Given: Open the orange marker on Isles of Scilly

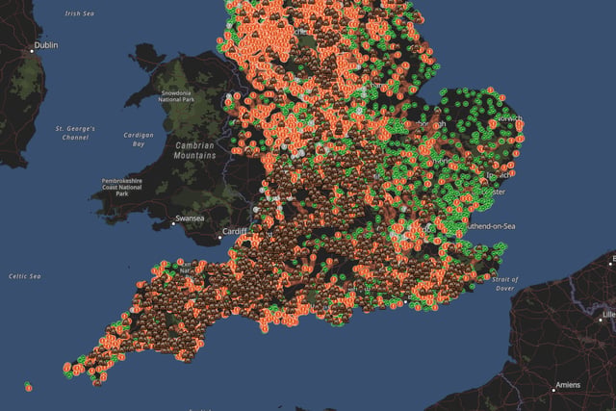Looking at the screenshot, I should pos(29,388).
